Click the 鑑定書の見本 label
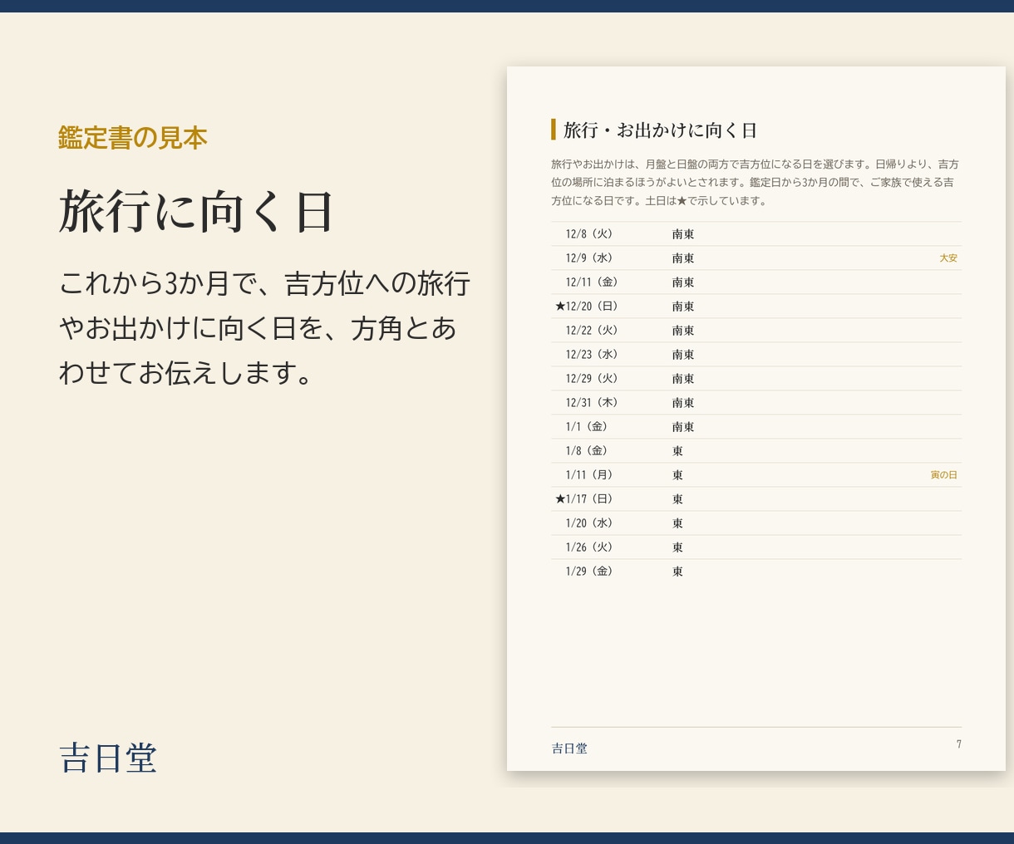Image resolution: width=1014 pixels, height=844 pixels. pos(133,138)
